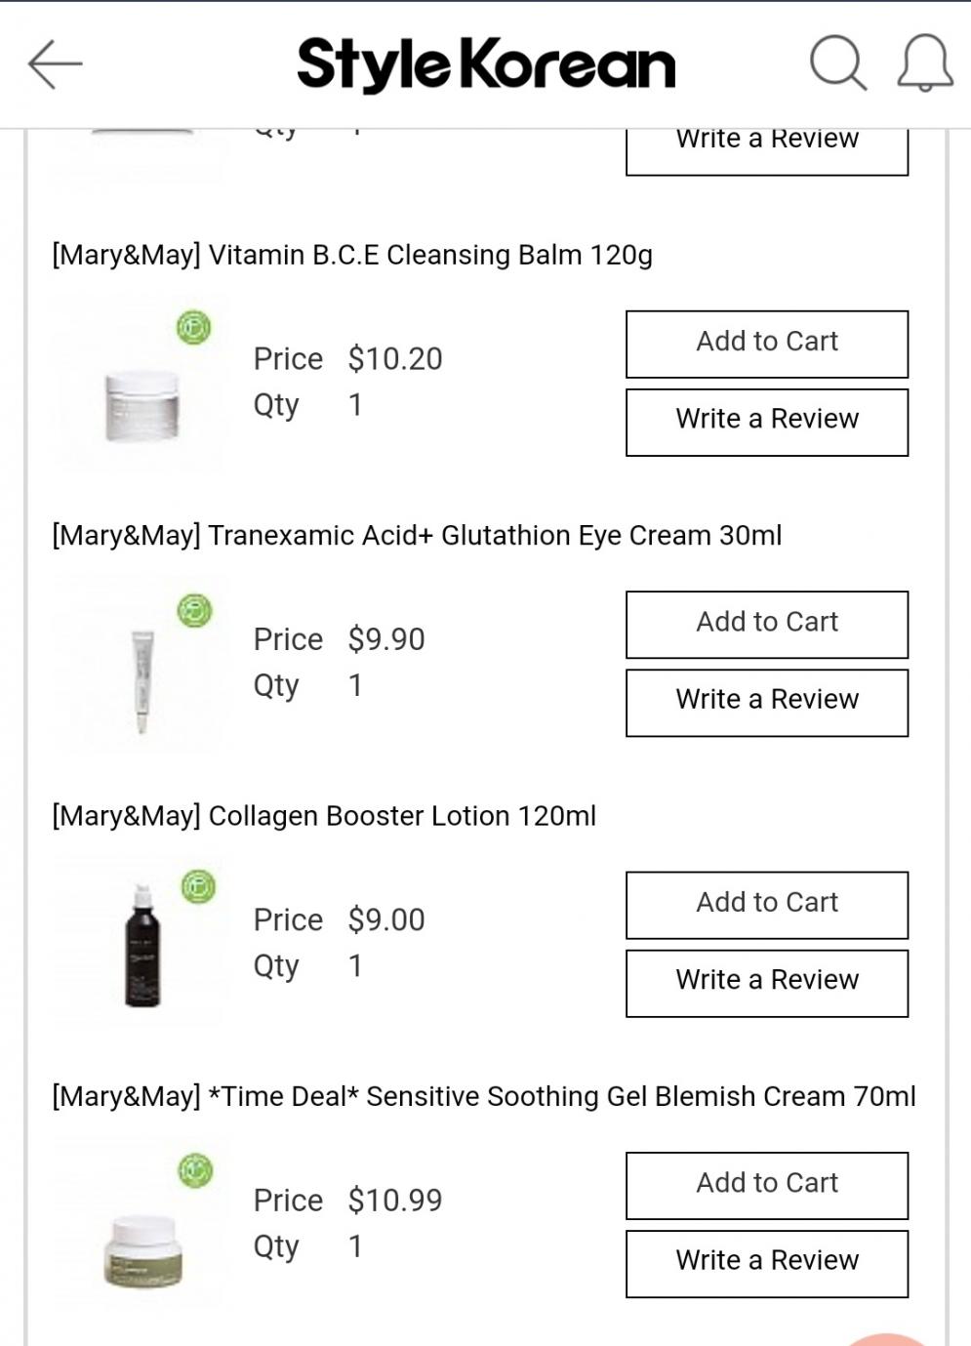
Task: Tap the green badge on Cleansing Balm
Action: click(x=194, y=327)
